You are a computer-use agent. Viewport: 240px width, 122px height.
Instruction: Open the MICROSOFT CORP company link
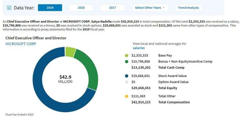[x=21, y=44]
